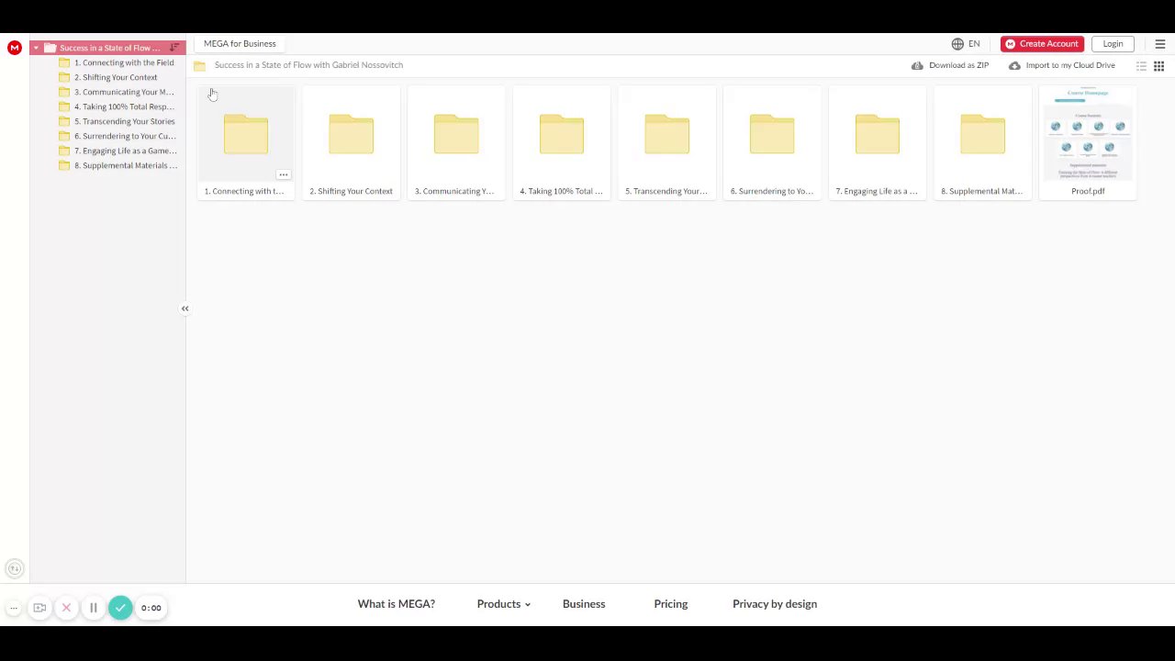
Task: Click the Login button
Action: [1113, 44]
